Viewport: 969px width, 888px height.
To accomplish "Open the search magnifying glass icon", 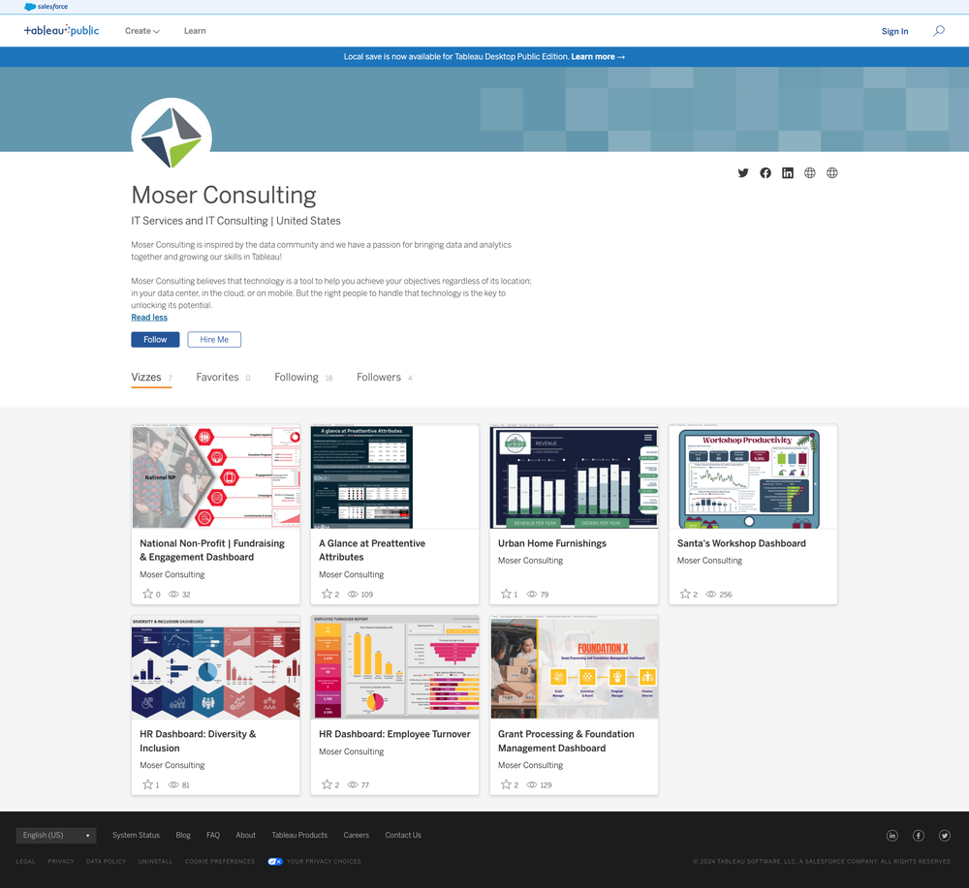I will tap(938, 30).
